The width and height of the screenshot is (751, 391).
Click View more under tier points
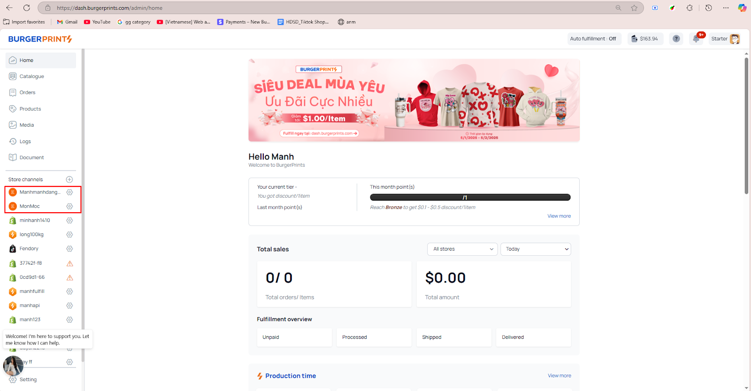(559, 216)
